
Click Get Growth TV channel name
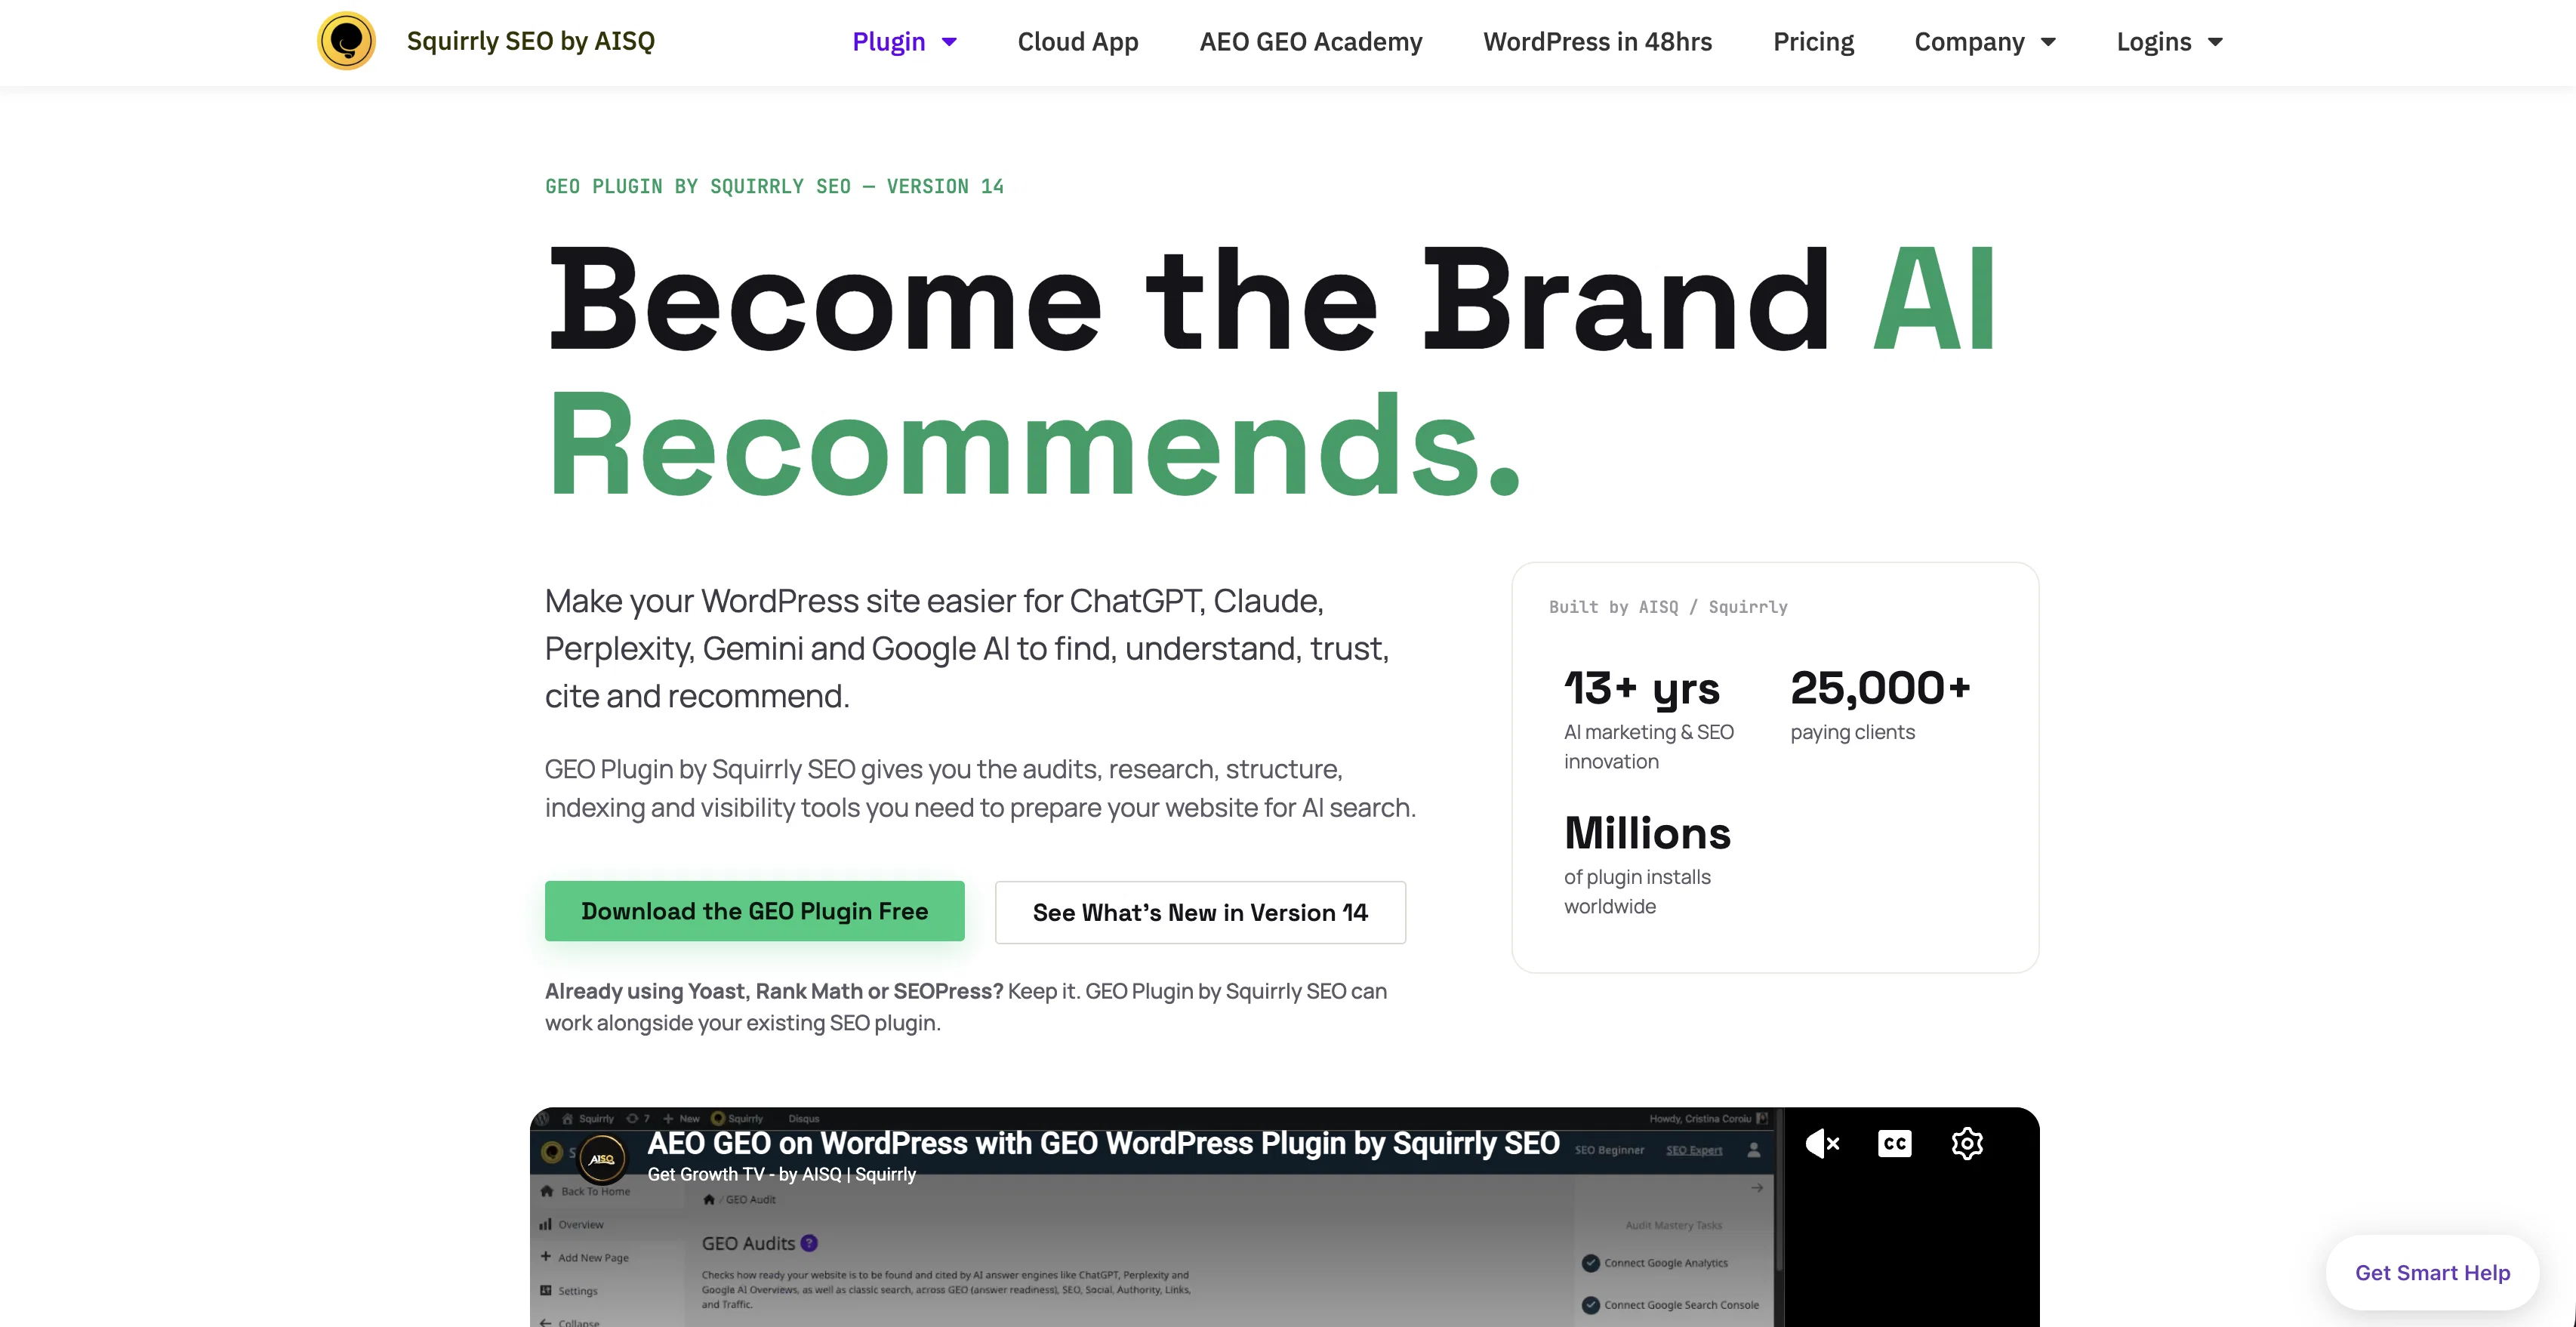[782, 1174]
